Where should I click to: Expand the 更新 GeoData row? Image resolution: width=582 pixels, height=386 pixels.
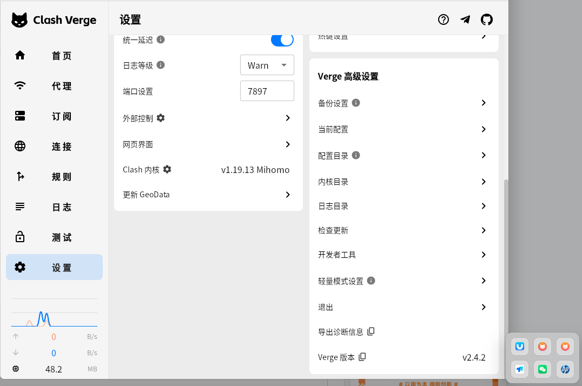209,195
